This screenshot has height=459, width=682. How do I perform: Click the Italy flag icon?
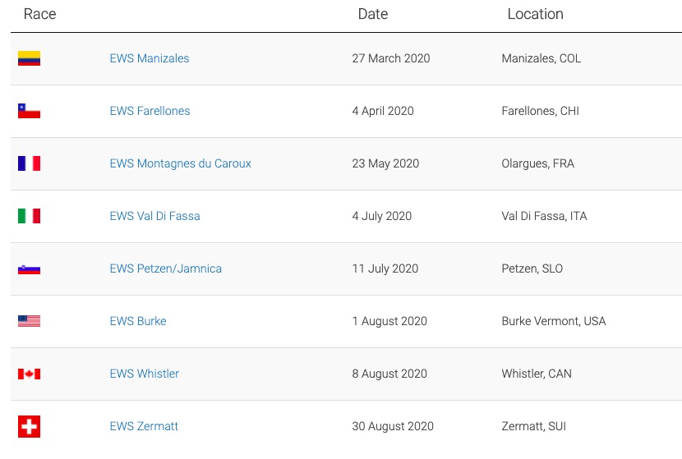[x=29, y=216]
